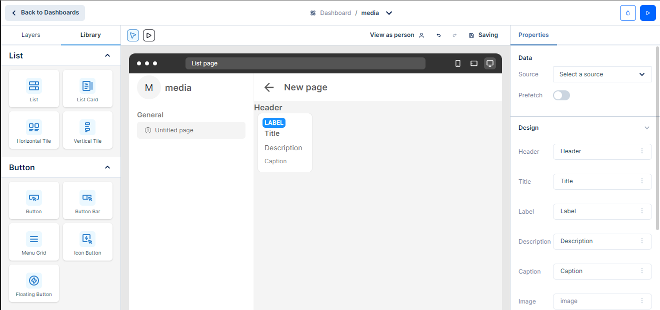Open the Properties tab

click(x=533, y=35)
